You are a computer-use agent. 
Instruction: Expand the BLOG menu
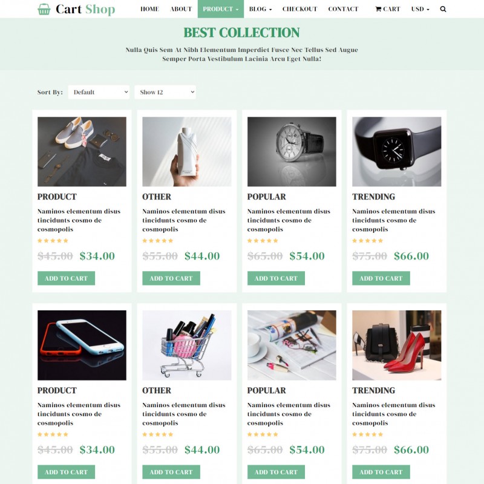[x=260, y=9]
